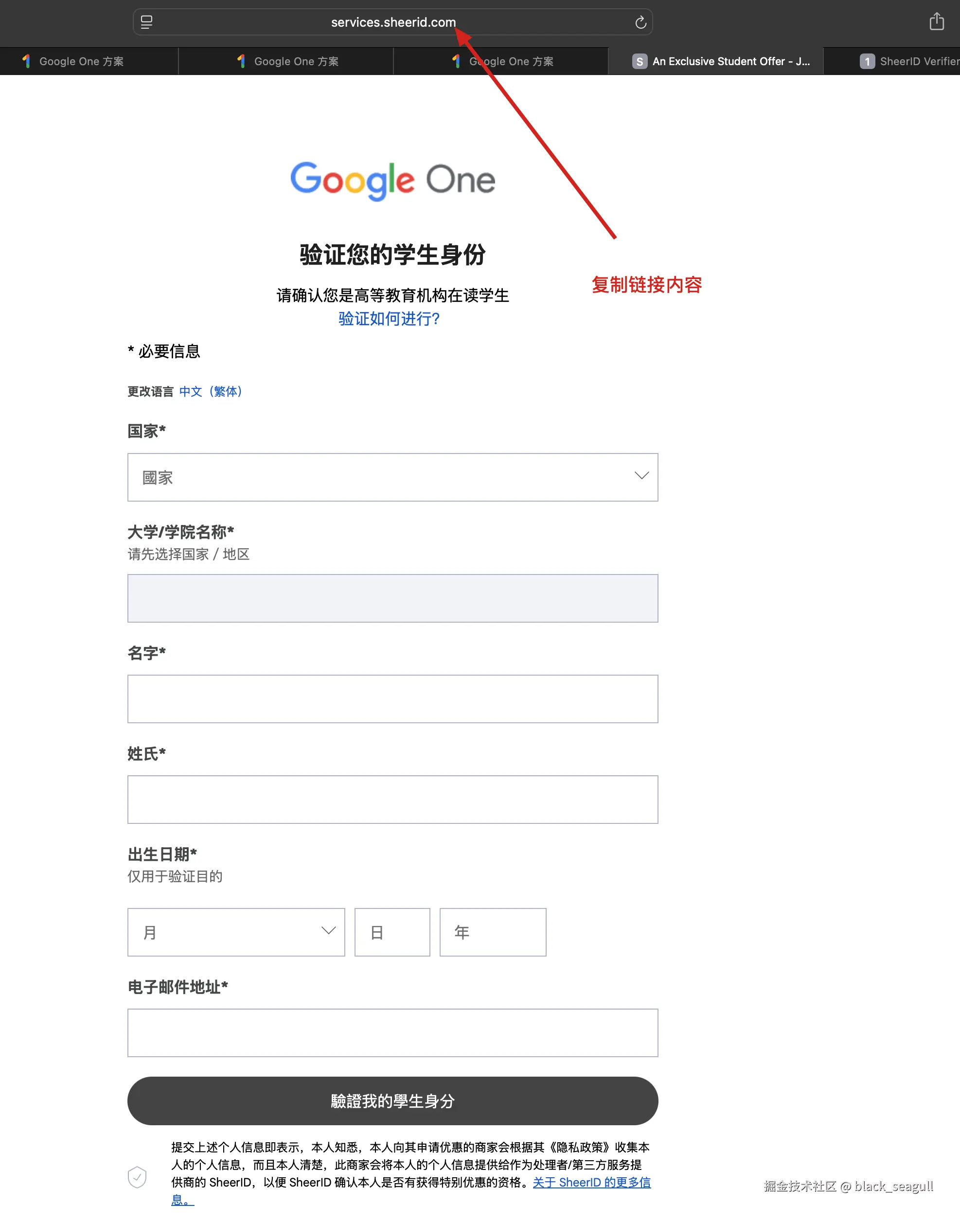Image resolution: width=960 pixels, height=1221 pixels.
Task: Expand the 月 month dropdown
Action: pos(236,932)
